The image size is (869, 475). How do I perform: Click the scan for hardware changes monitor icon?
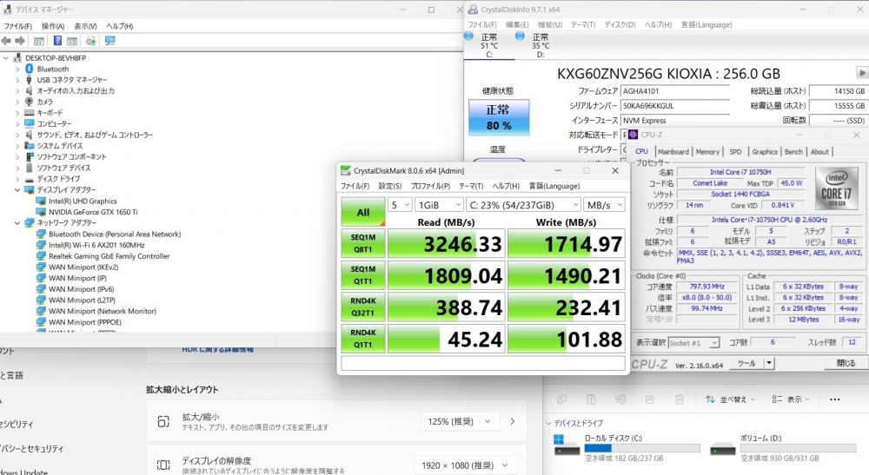point(110,41)
